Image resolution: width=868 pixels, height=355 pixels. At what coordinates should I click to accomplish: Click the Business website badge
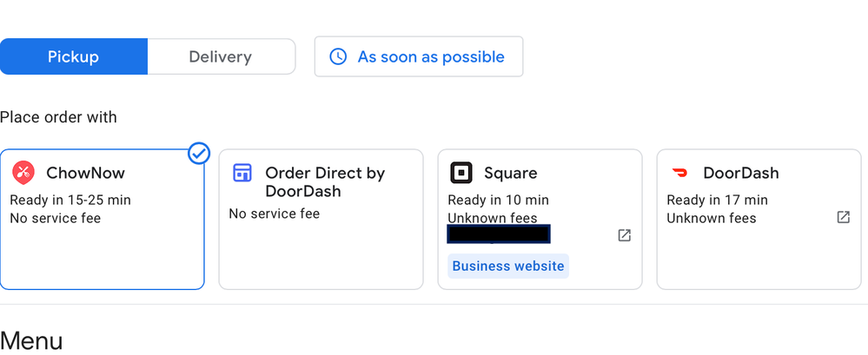point(508,266)
